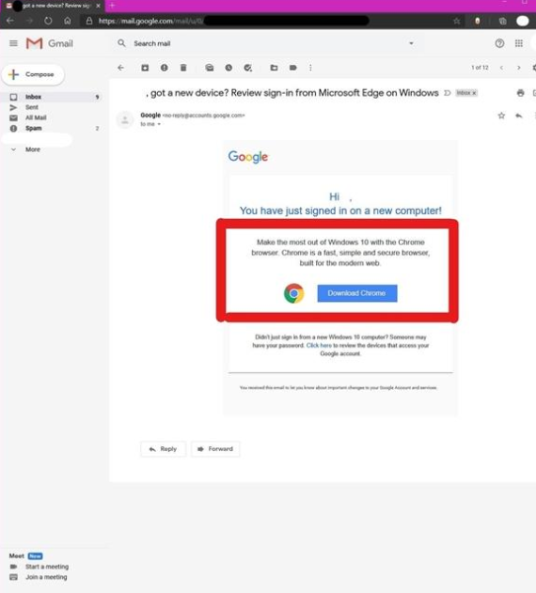Archive this email
The image size is (536, 593).
145,68
